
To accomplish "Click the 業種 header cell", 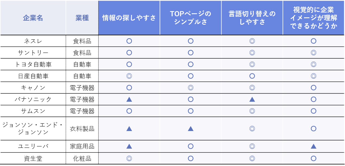I will [x=82, y=18].
